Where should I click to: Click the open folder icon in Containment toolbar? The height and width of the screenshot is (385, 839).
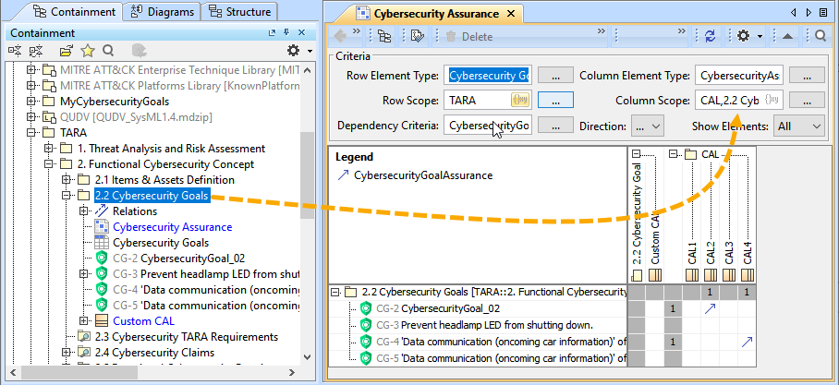[x=67, y=50]
